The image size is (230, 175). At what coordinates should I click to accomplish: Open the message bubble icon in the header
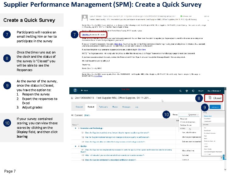point(193,91)
